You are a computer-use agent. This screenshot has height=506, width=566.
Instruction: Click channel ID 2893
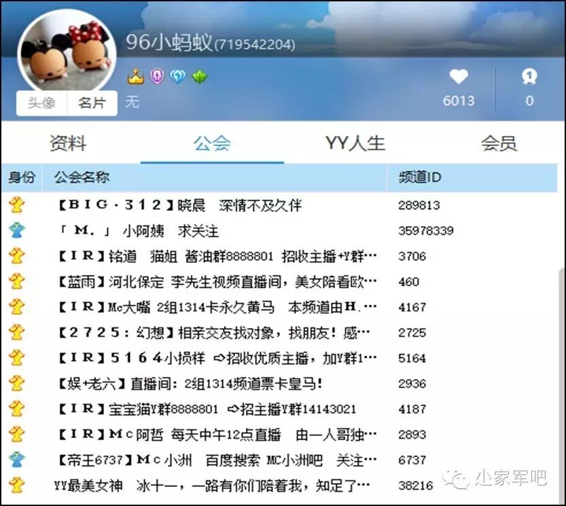pos(412,435)
